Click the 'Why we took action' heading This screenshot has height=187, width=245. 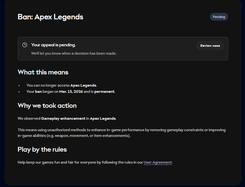tap(47, 106)
